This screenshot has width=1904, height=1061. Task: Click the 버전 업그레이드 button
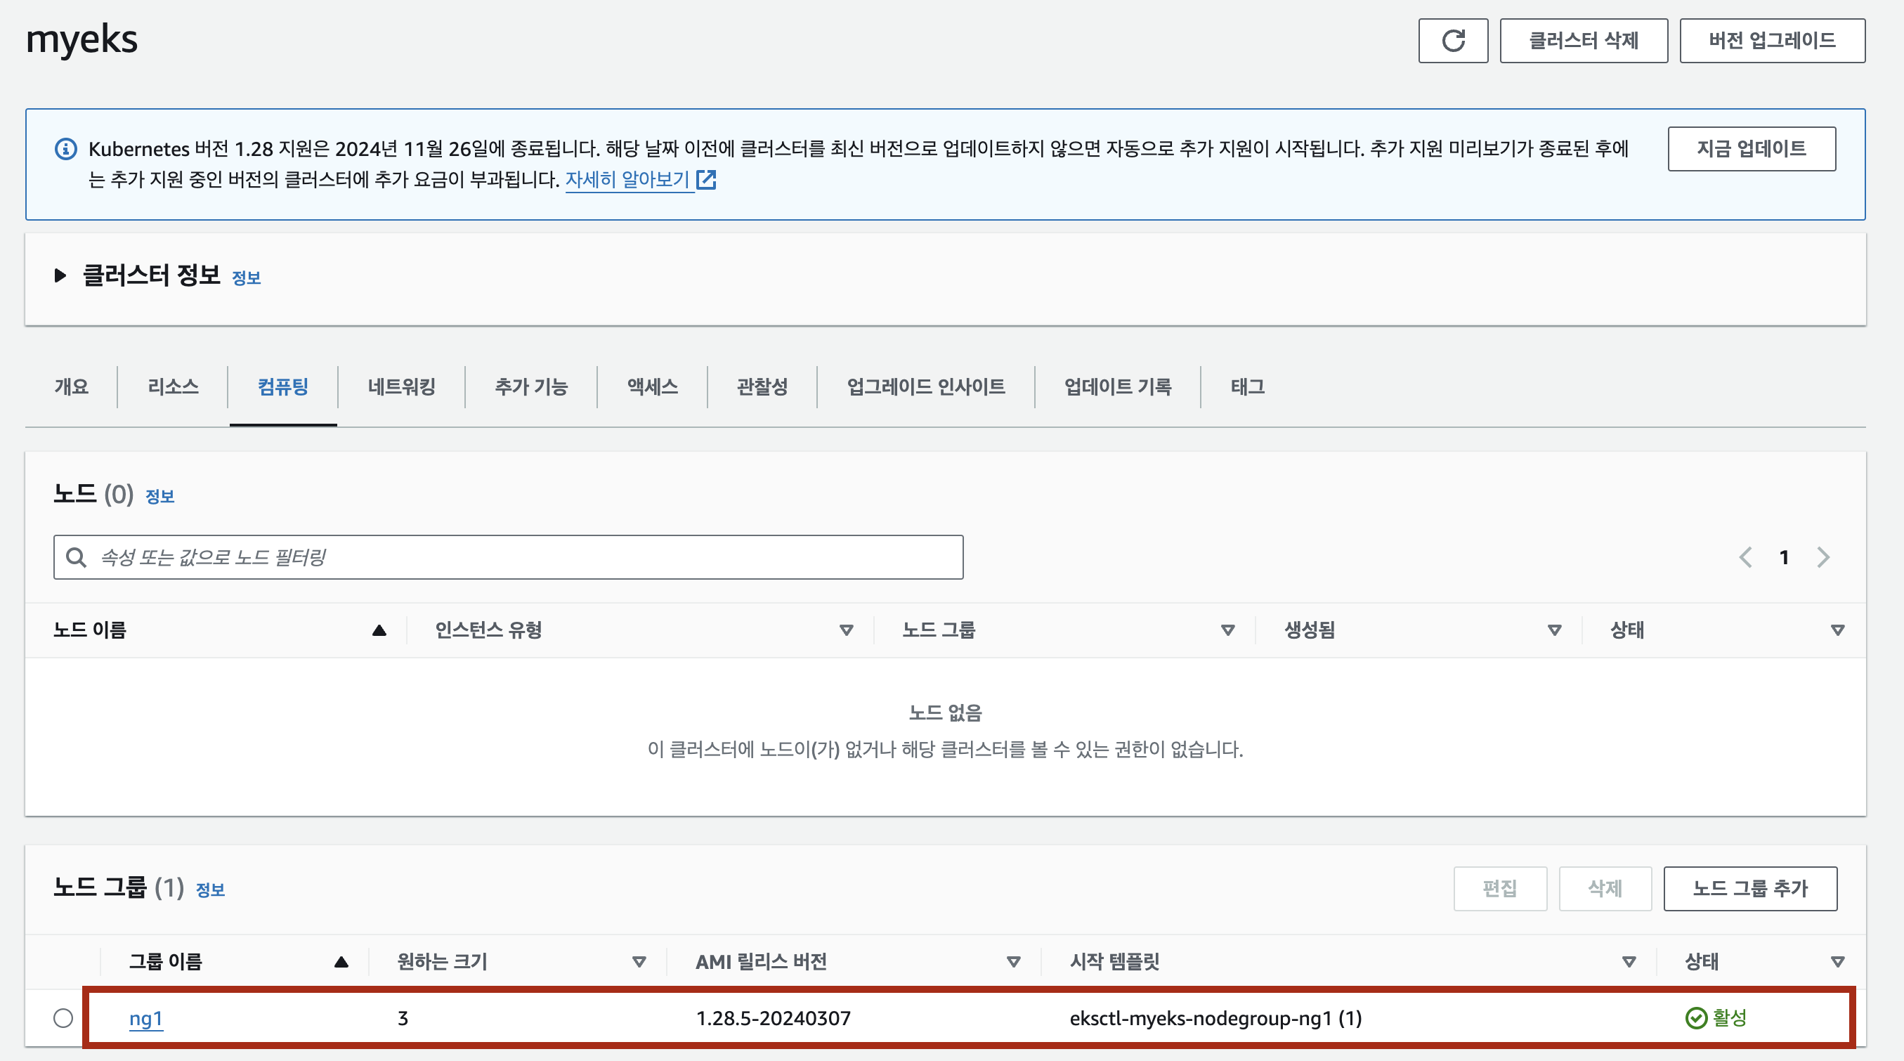click(x=1772, y=41)
